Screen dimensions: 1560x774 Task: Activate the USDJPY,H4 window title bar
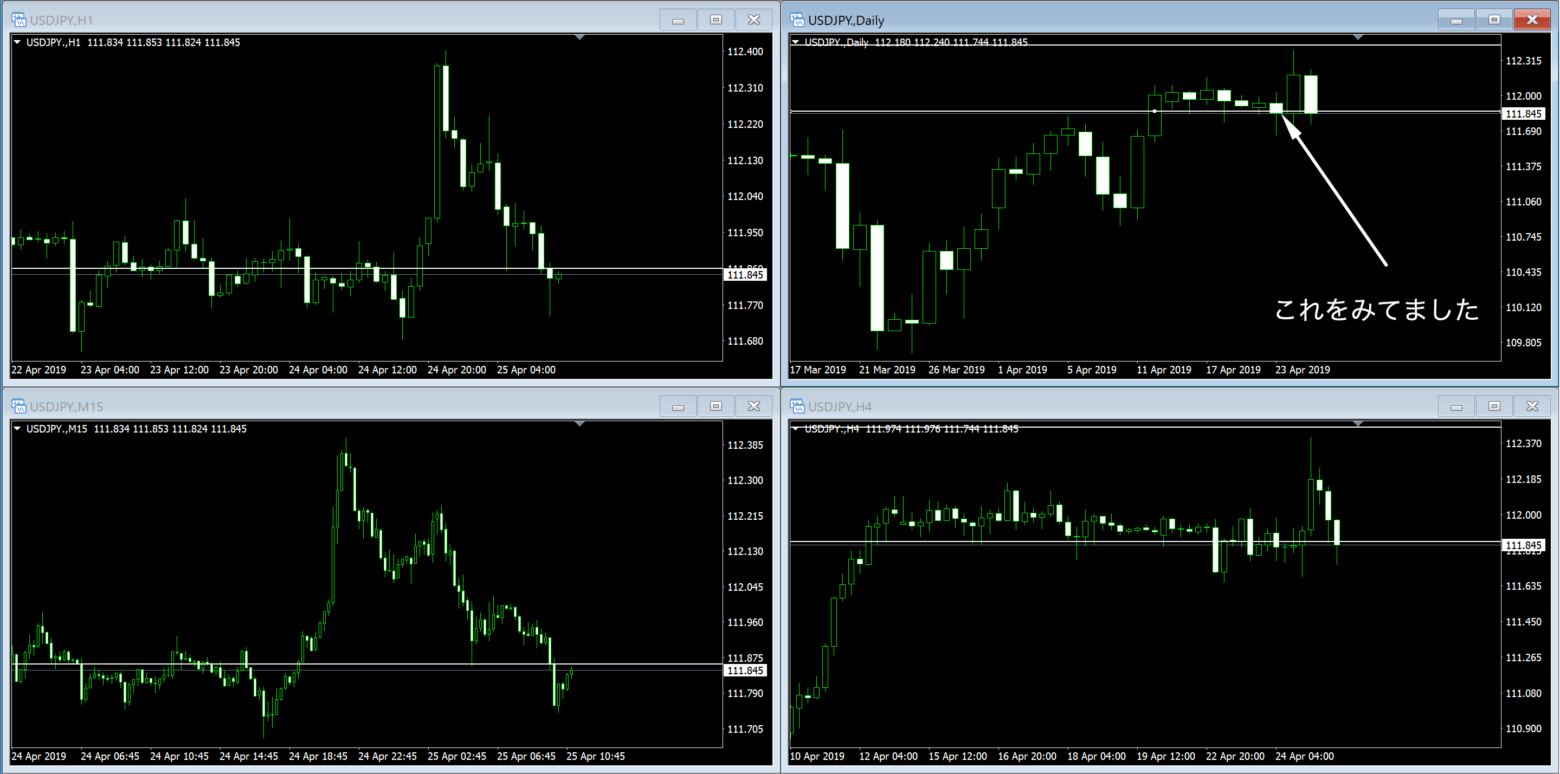(x=1090, y=407)
